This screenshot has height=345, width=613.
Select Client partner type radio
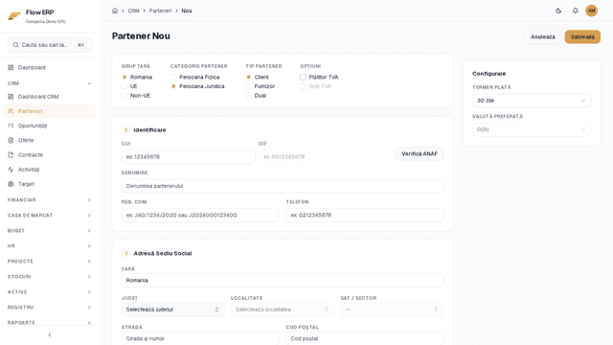pyautogui.click(x=249, y=77)
